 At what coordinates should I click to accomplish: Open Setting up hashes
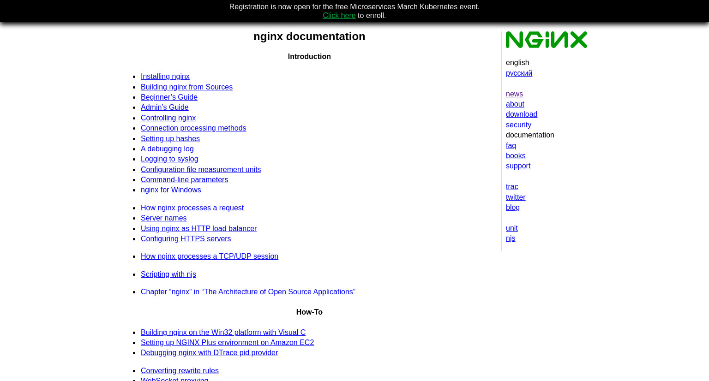tap(170, 139)
